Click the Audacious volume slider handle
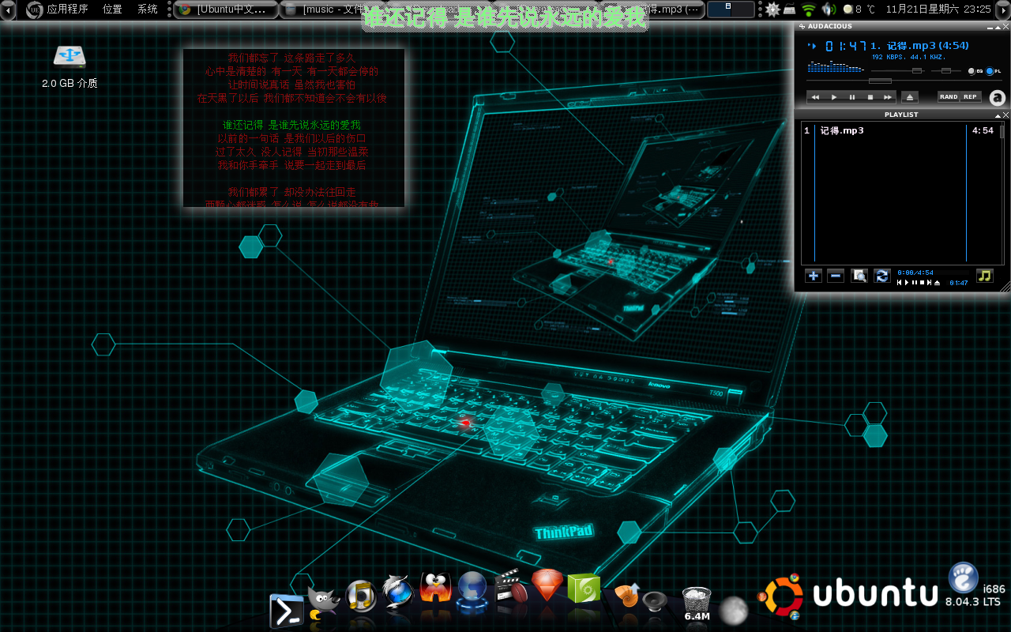Image resolution: width=1011 pixels, height=632 pixels. [x=916, y=71]
